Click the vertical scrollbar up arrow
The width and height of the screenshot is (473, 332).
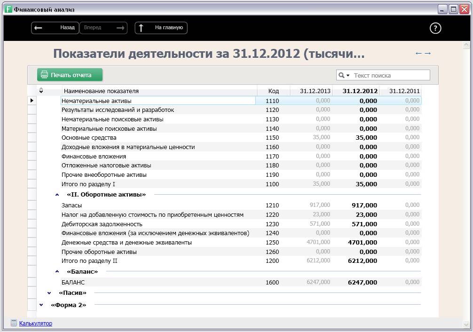(x=465, y=46)
